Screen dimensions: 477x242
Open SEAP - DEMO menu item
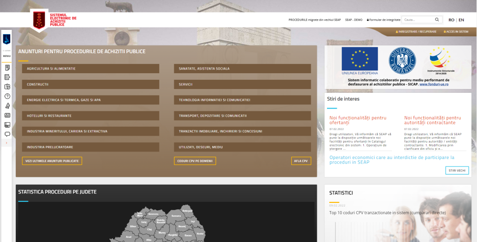(x=354, y=20)
